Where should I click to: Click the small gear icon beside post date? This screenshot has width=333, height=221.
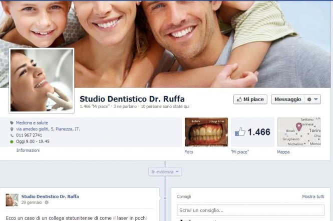(47, 203)
